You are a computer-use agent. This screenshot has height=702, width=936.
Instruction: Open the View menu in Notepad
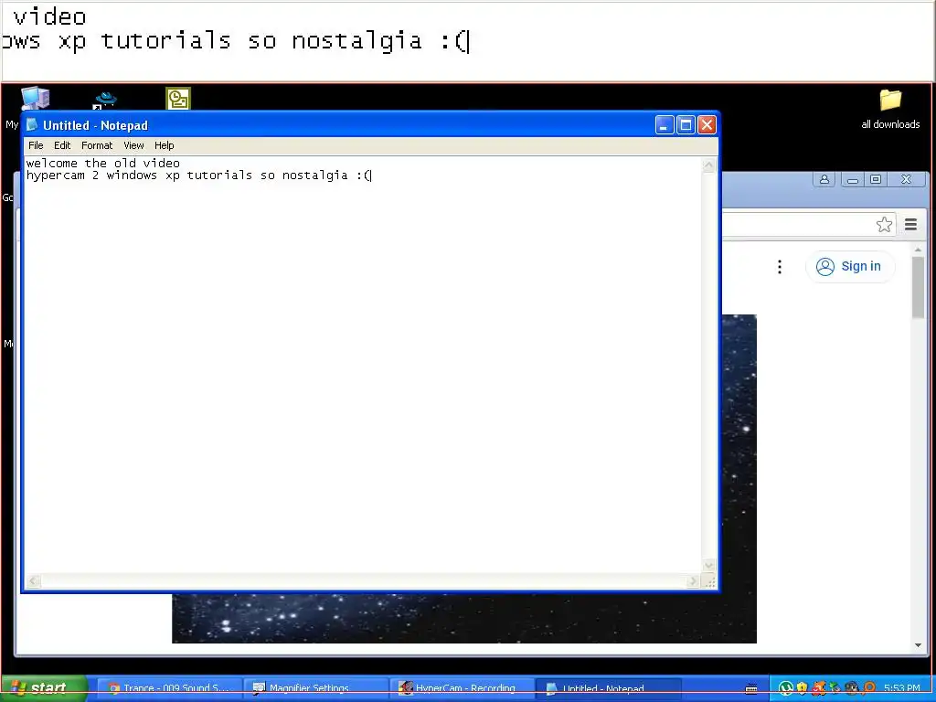(133, 145)
